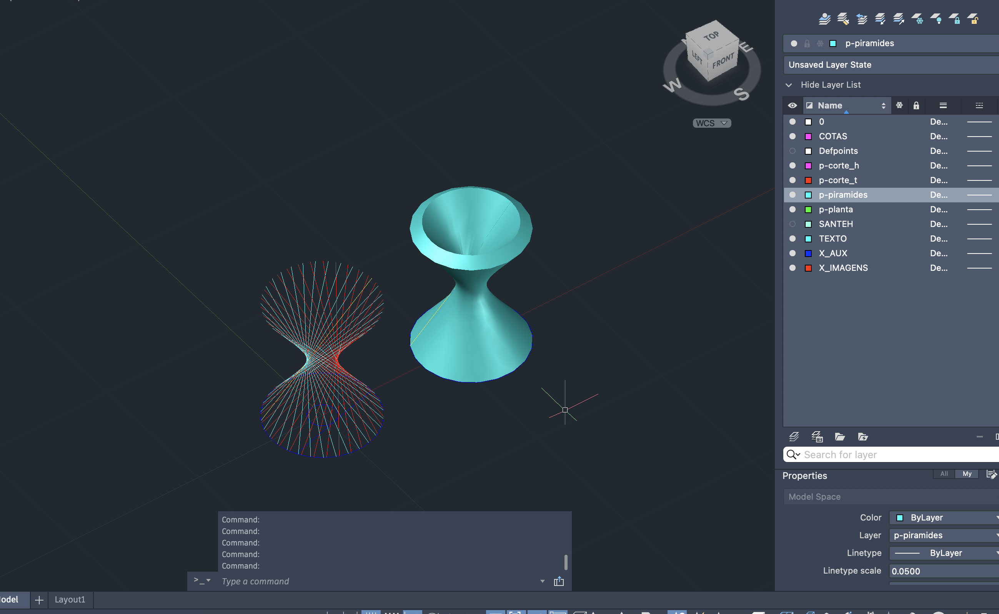999x614 pixels.
Task: Select the All properties tab
Action: pyautogui.click(x=944, y=474)
